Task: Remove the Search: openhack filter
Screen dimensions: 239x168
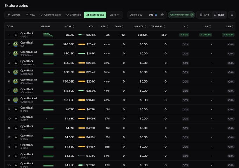Action: [192, 15]
